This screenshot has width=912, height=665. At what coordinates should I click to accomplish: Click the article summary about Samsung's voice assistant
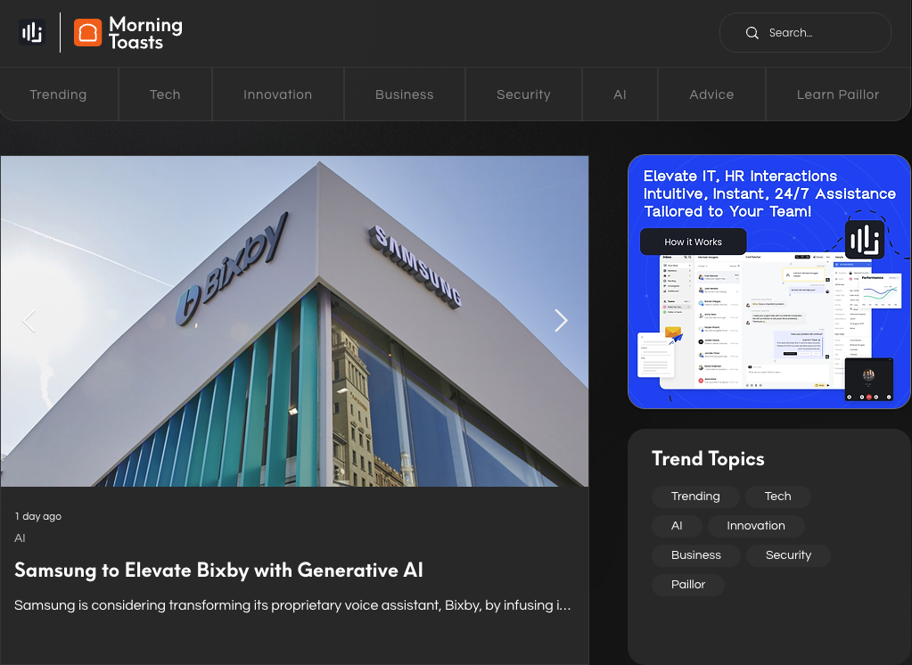(292, 605)
